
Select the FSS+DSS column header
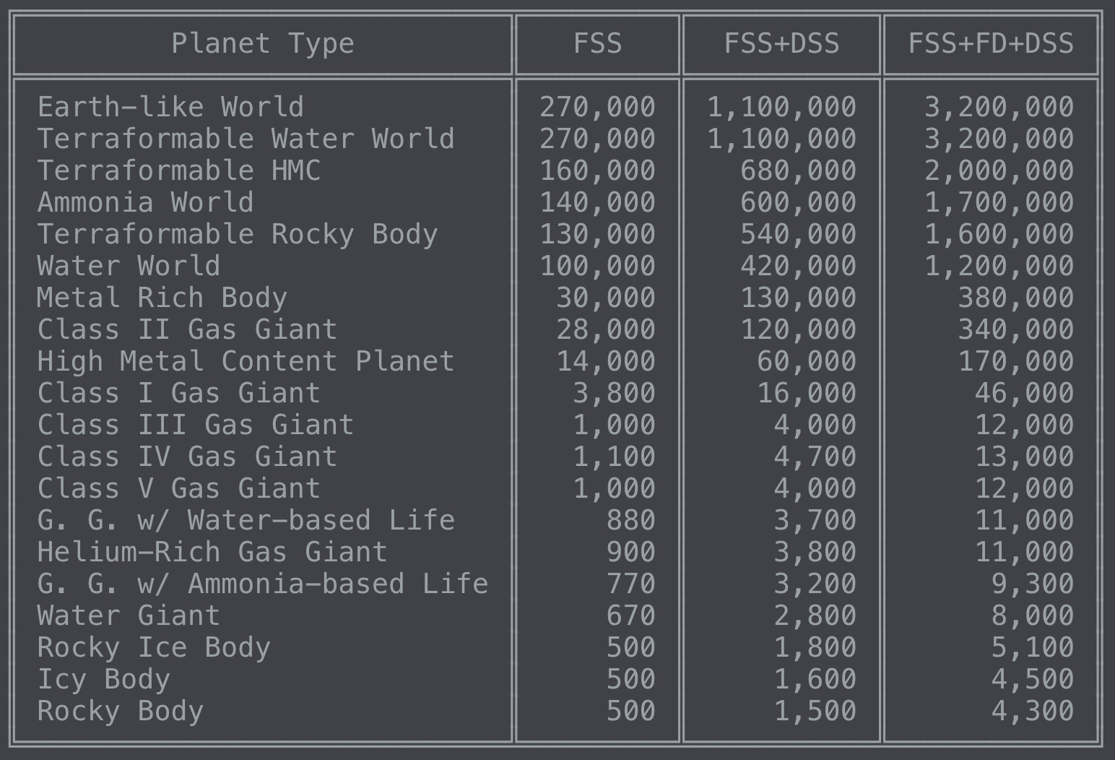(x=782, y=44)
